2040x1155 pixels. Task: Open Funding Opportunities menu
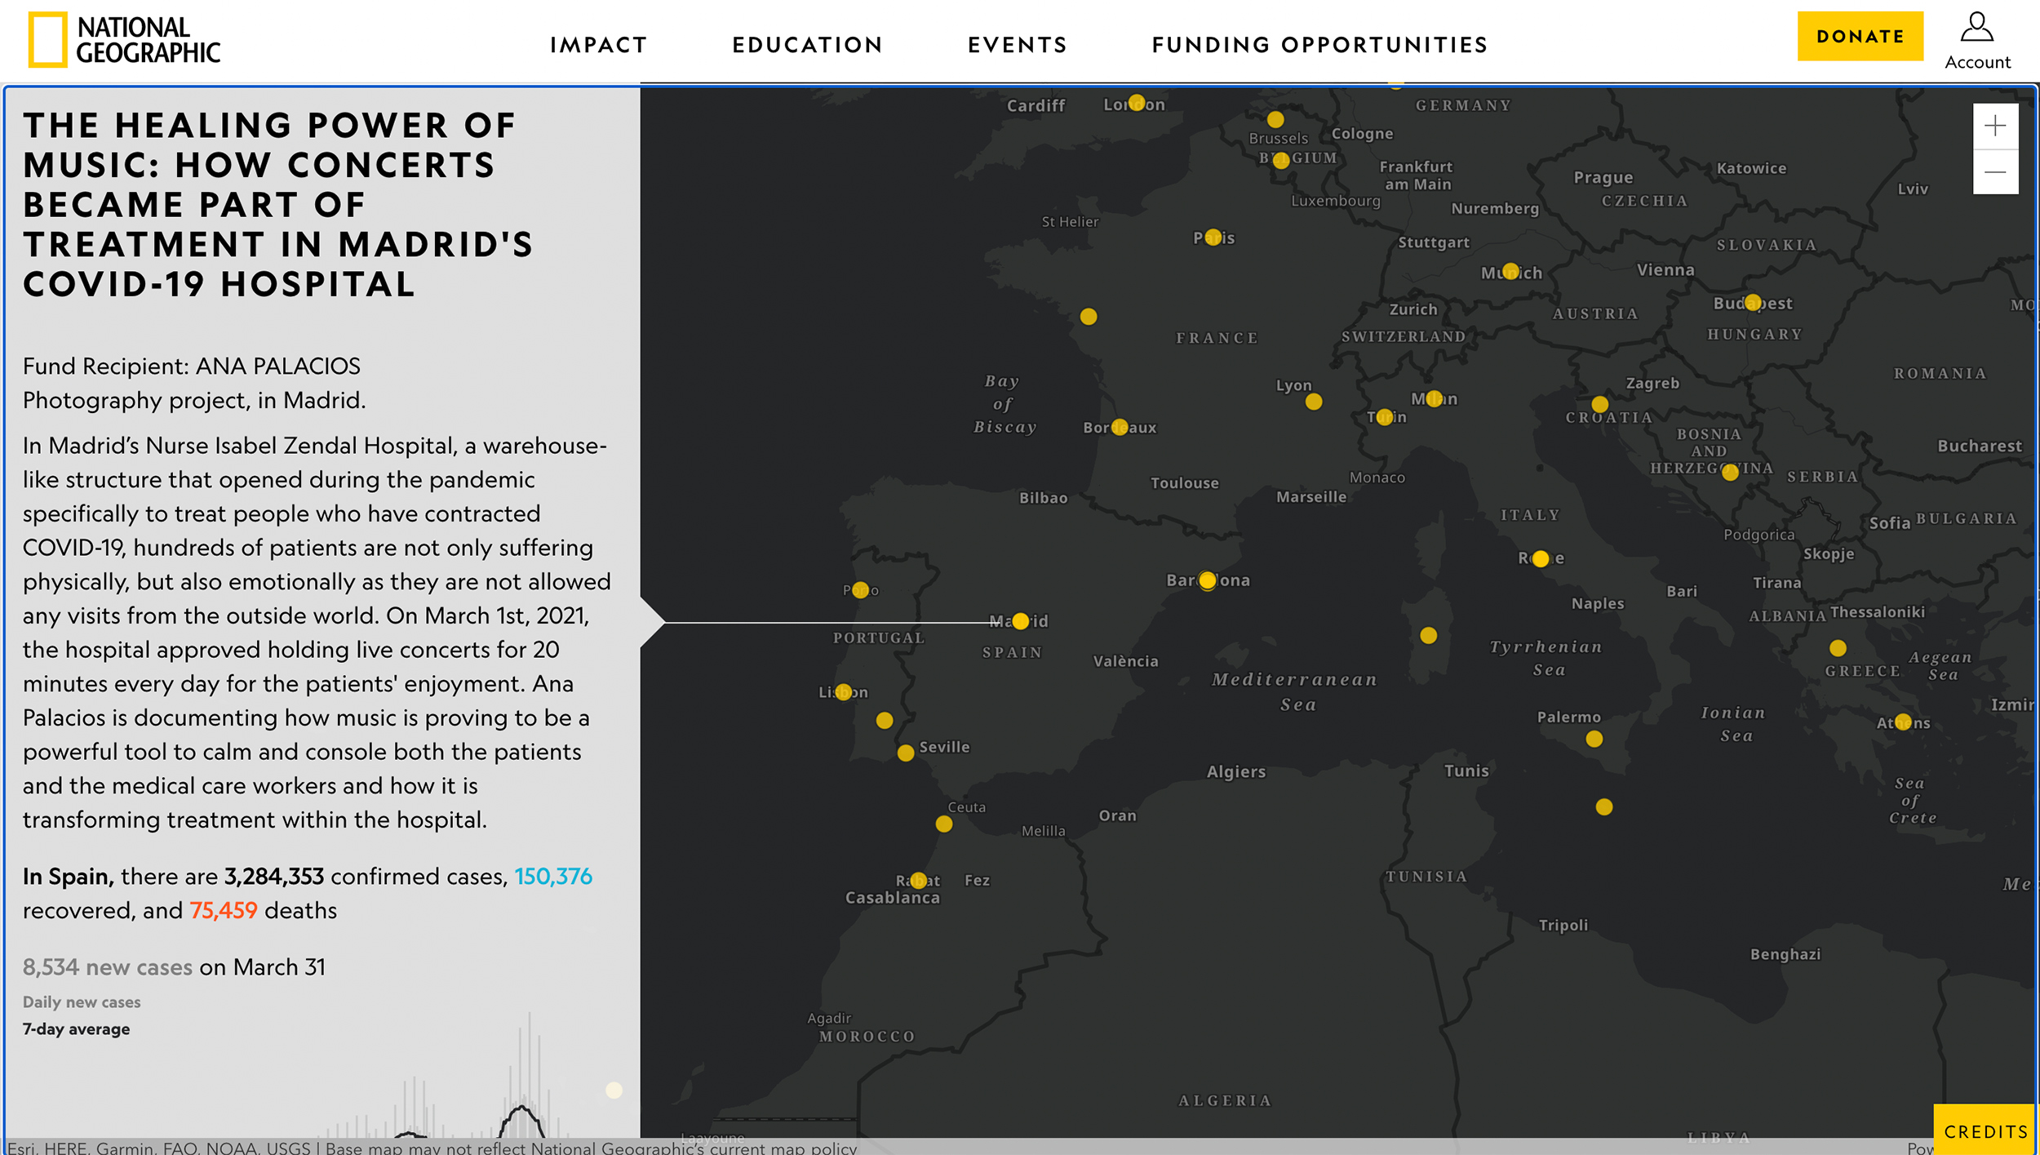(x=1319, y=45)
